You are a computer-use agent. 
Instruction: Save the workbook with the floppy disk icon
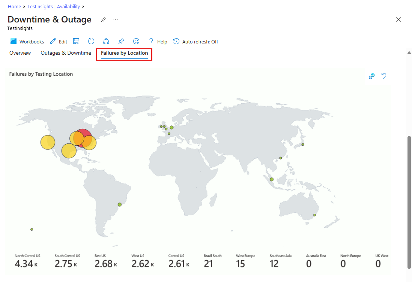click(x=76, y=42)
